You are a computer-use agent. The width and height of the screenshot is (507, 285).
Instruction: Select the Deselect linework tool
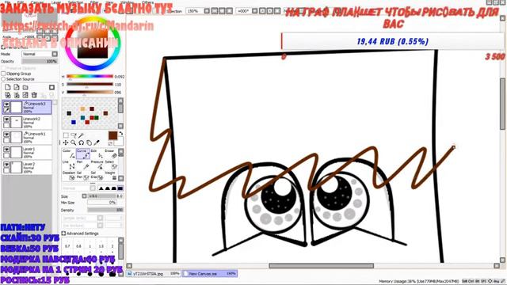(x=69, y=176)
